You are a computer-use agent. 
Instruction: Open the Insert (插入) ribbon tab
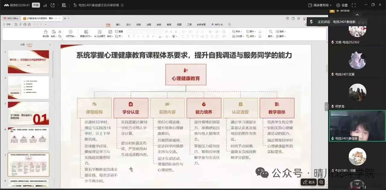118,25
